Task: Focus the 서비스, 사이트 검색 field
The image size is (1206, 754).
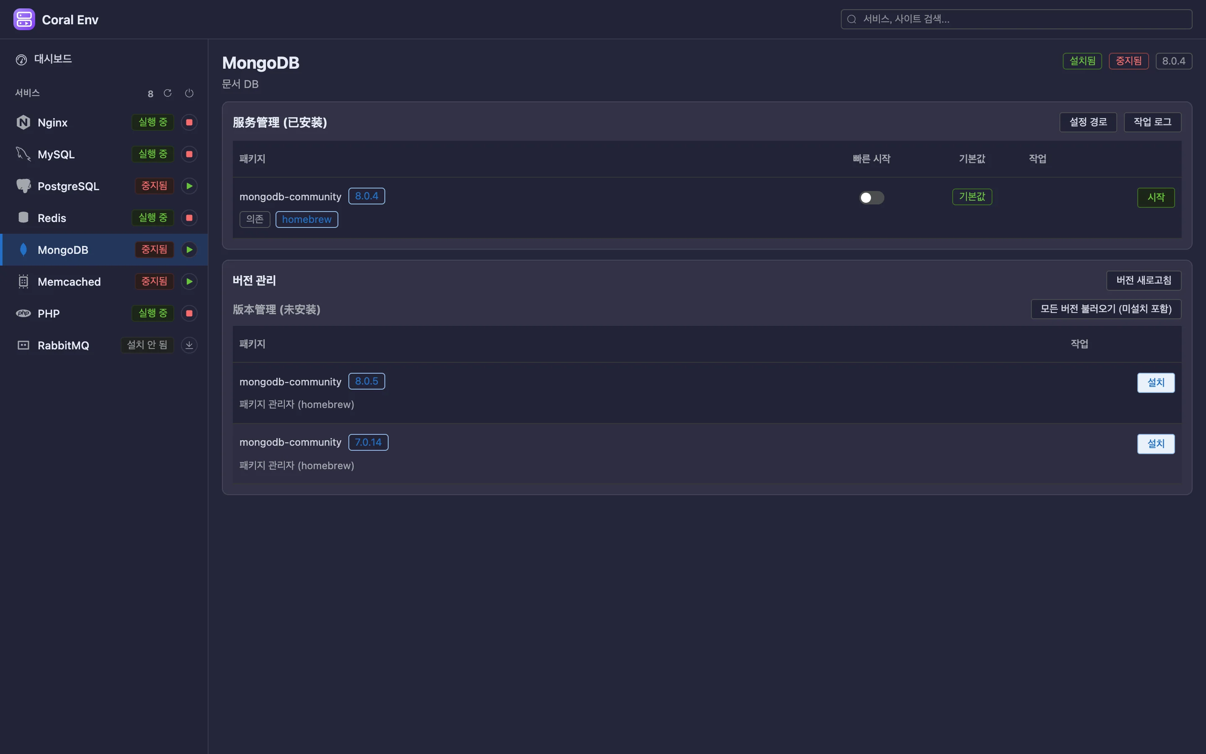Action: pyautogui.click(x=1016, y=19)
